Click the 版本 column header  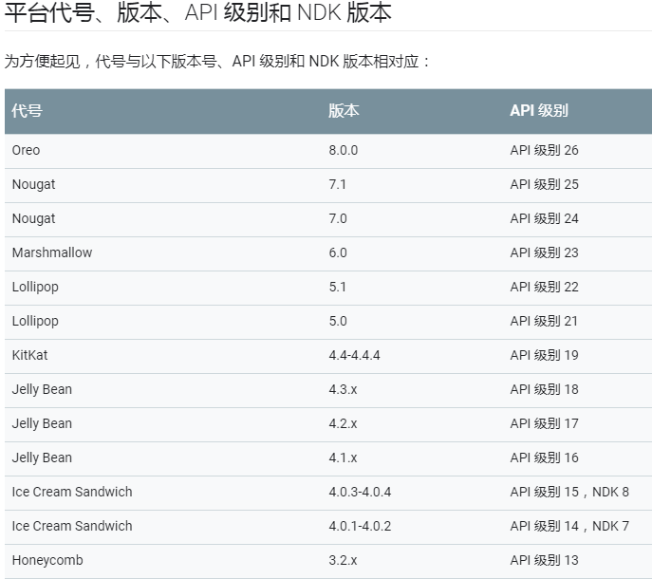point(344,110)
